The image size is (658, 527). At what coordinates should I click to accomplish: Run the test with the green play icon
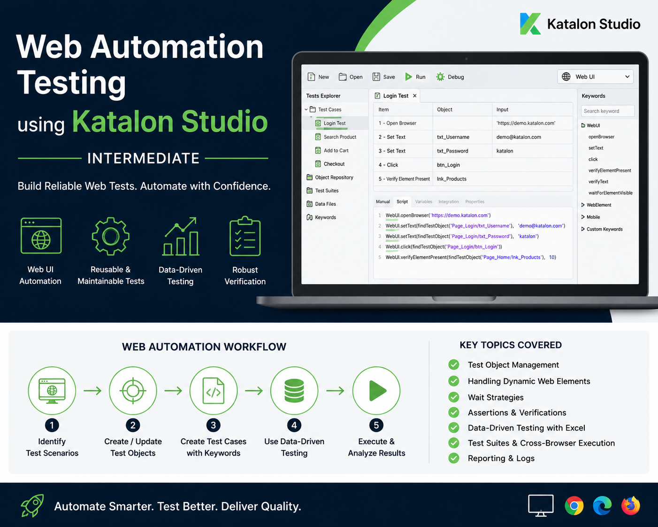(x=409, y=77)
